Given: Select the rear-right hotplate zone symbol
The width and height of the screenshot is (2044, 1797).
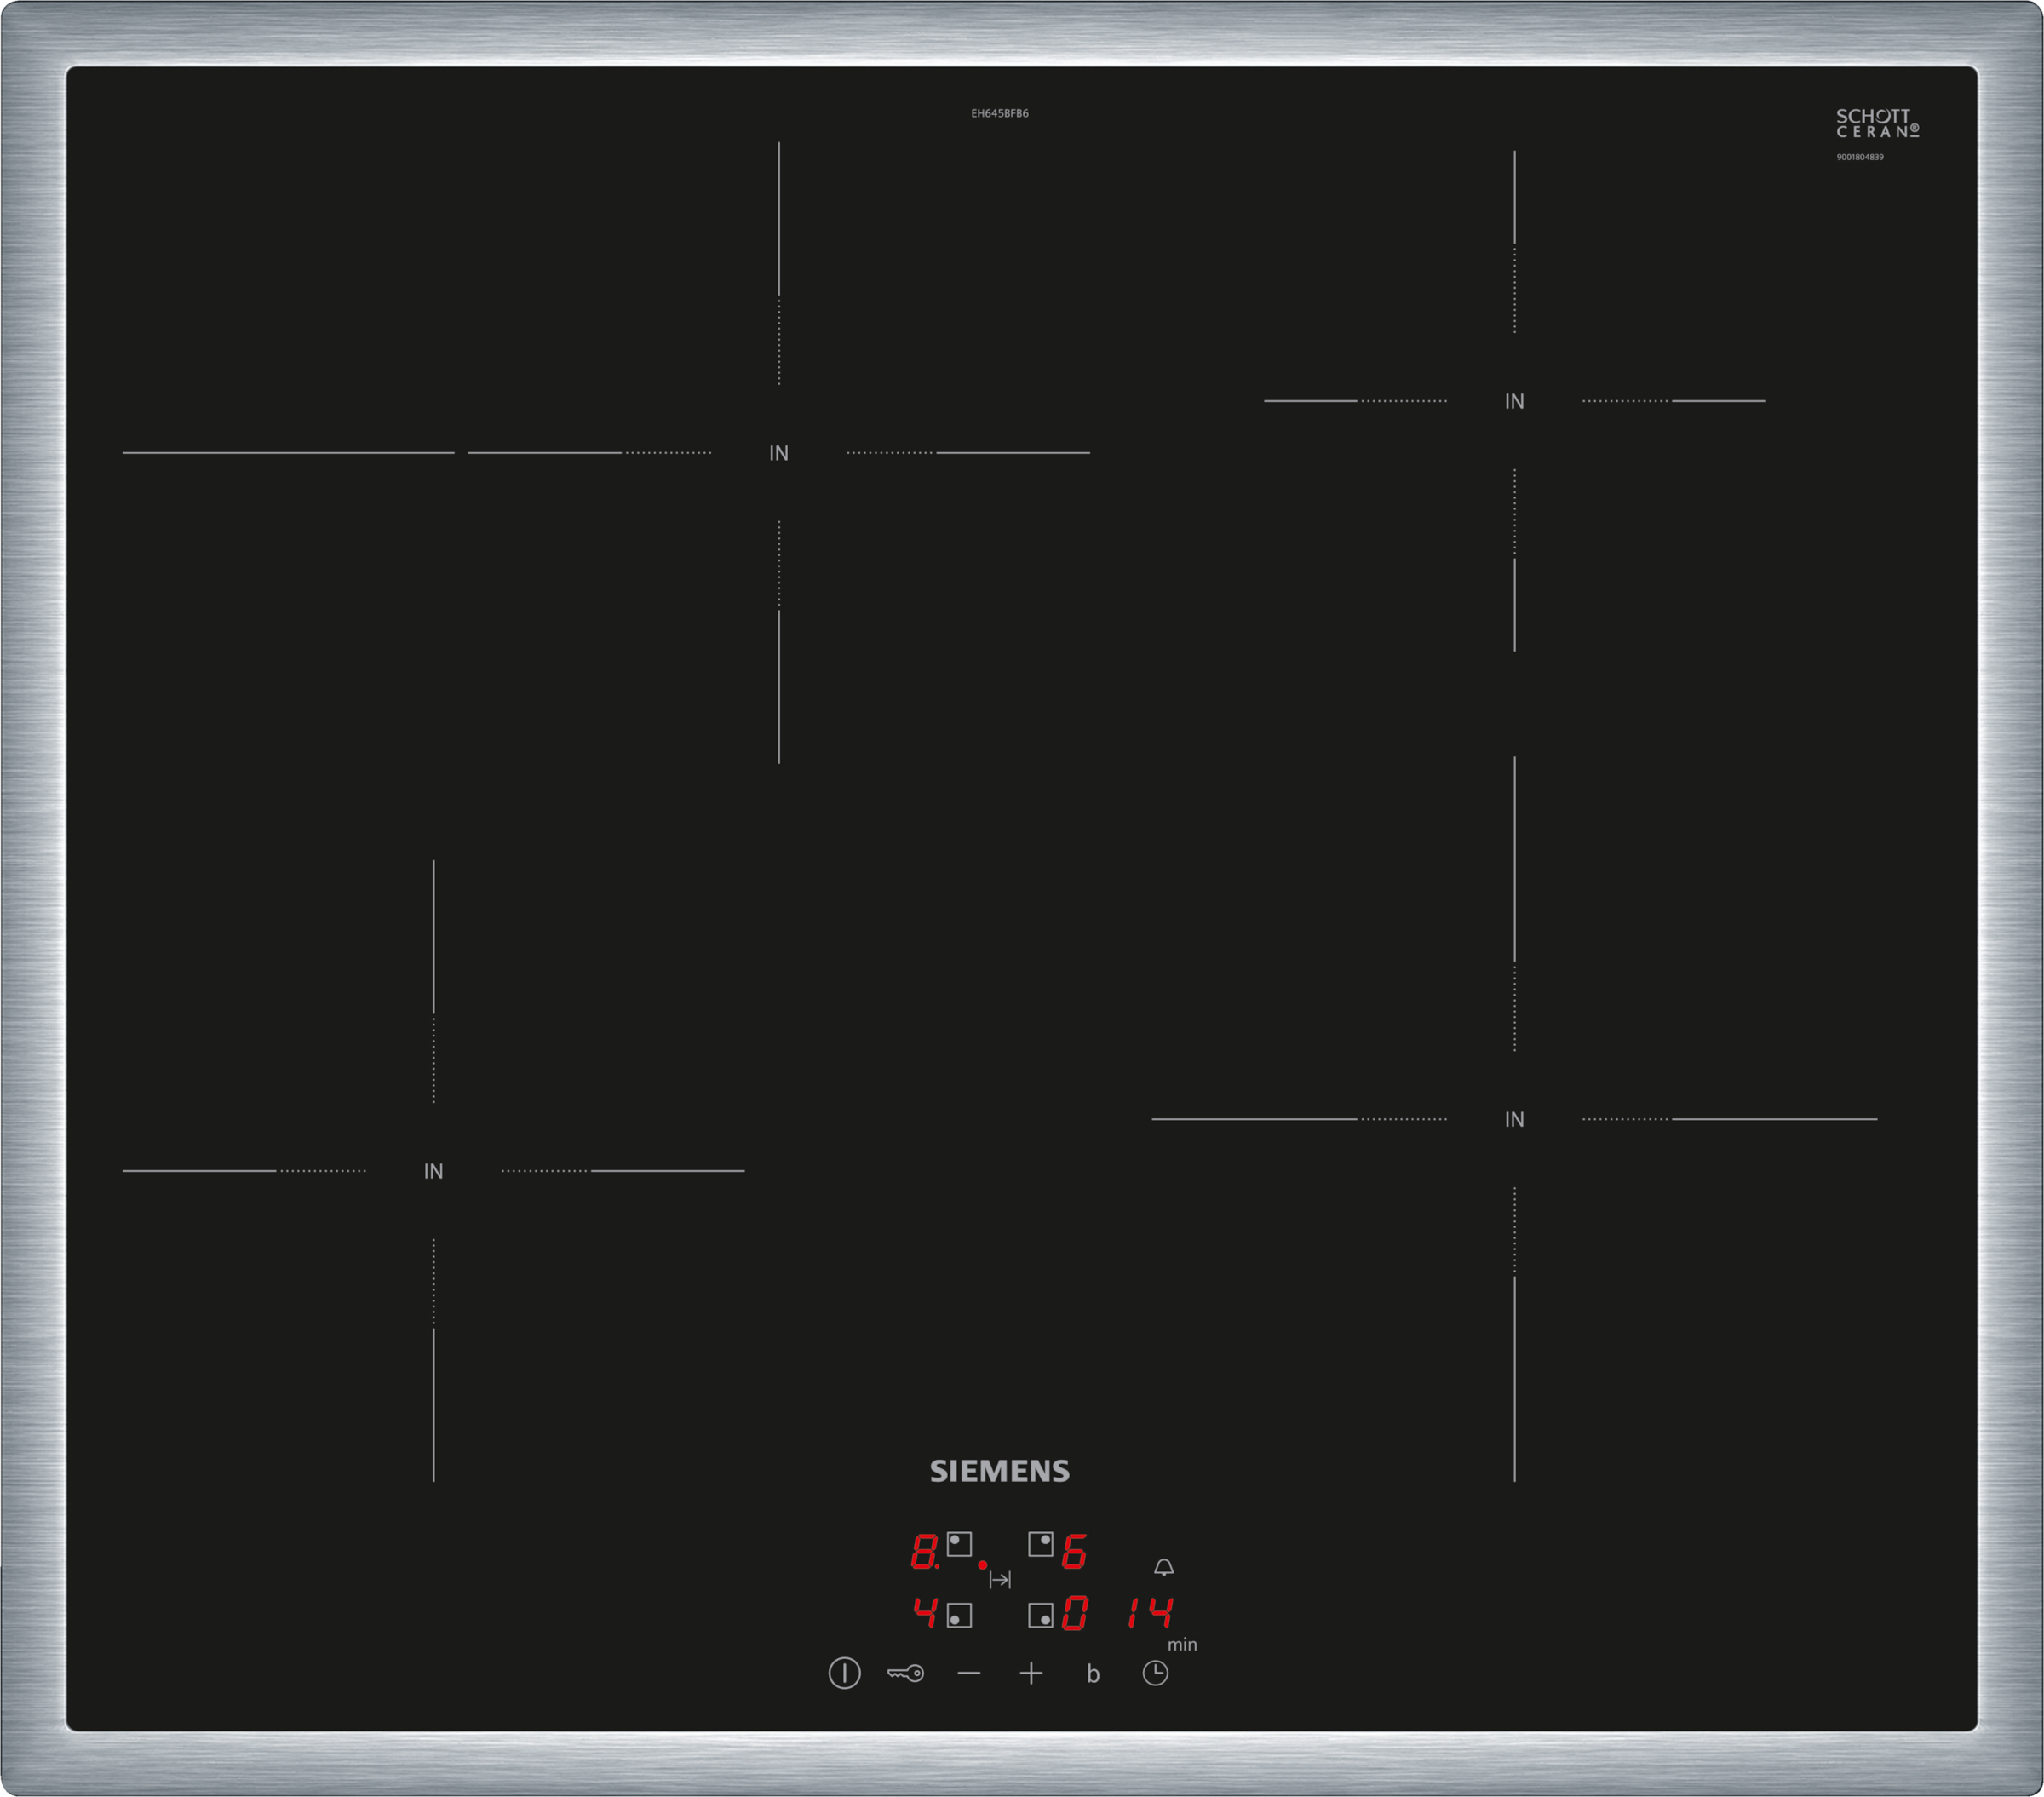Looking at the screenshot, I should click(1040, 1544).
